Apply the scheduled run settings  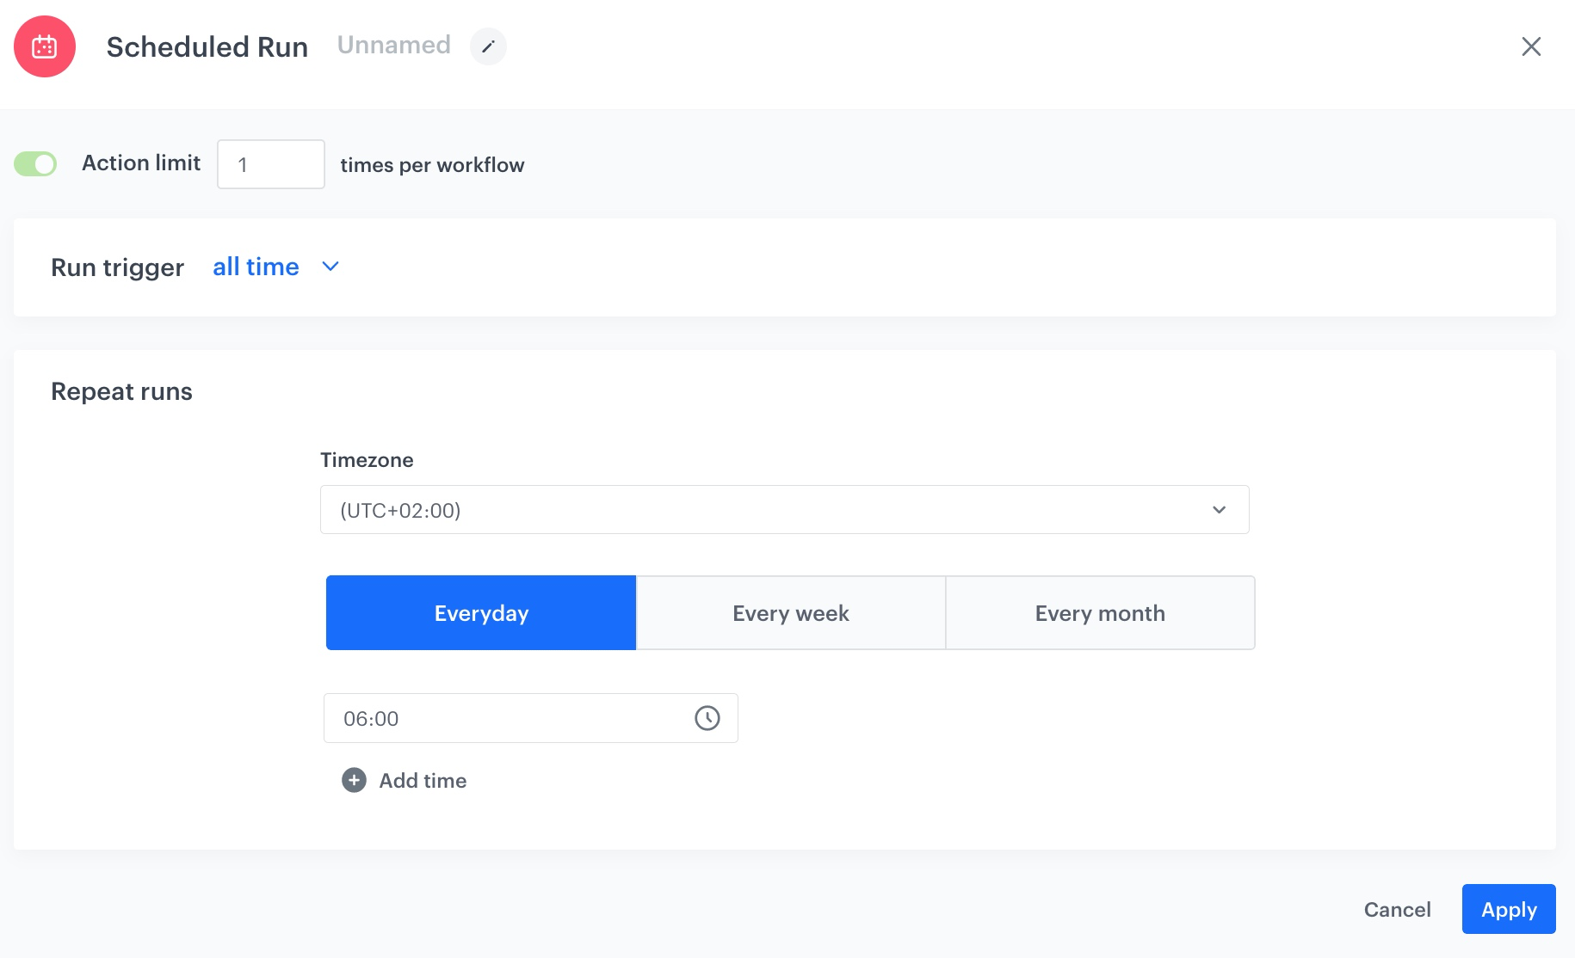coord(1508,909)
